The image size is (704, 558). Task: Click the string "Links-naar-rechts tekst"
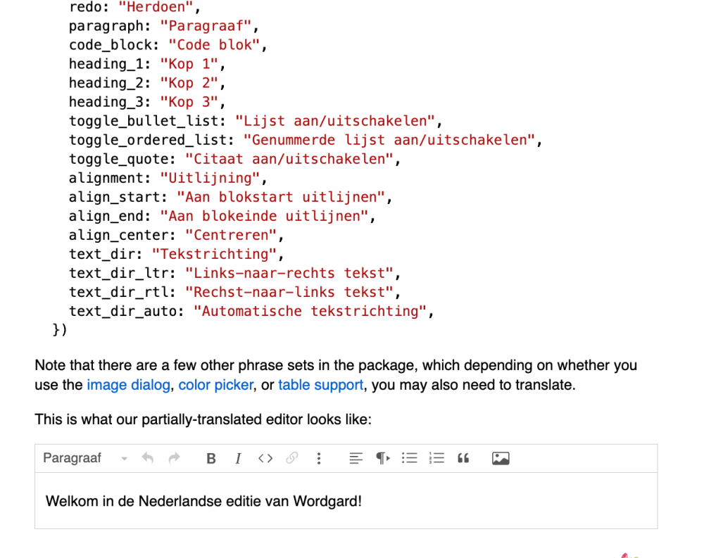click(289, 273)
